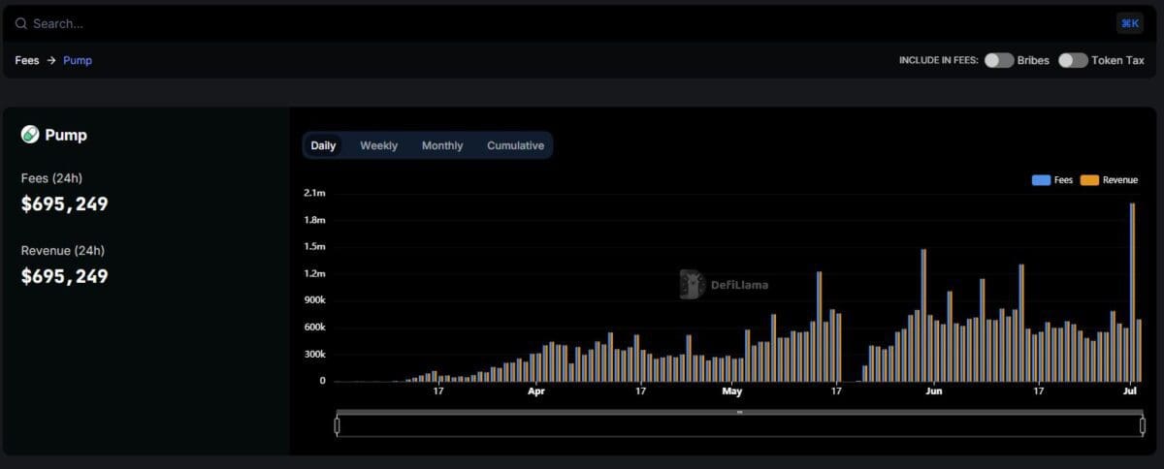Click the search magnifier icon
This screenshot has height=469, width=1164.
[21, 23]
